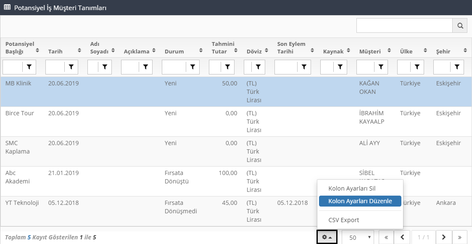This screenshot has width=472, height=244.
Task: Click the search magnifier button
Action: [460, 26]
